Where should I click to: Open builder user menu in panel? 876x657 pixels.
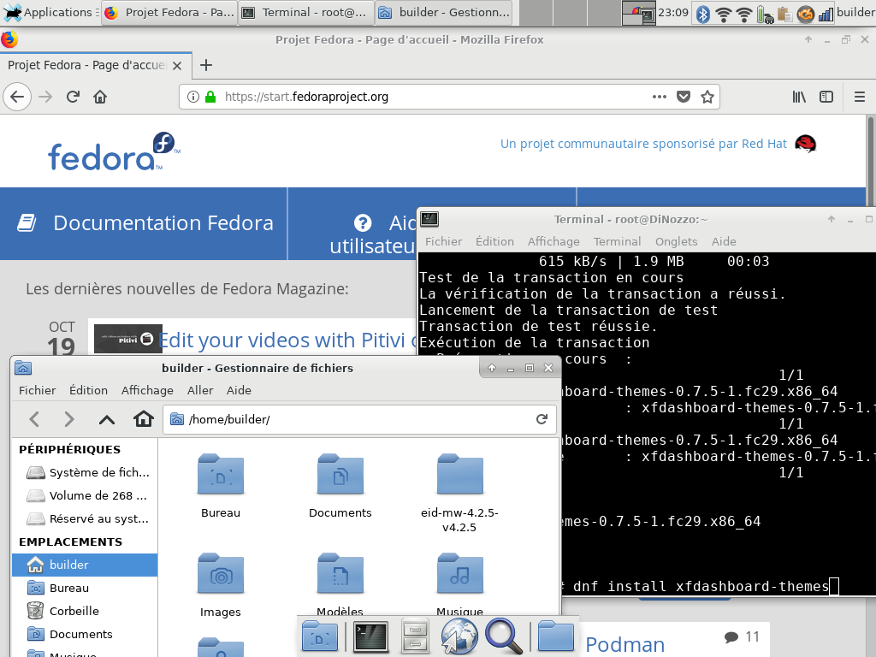[x=855, y=12]
